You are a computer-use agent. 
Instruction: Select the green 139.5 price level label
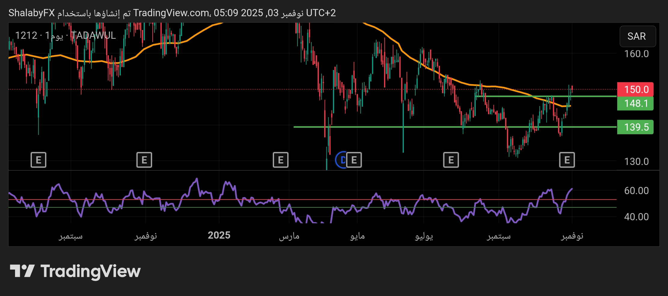coord(635,127)
